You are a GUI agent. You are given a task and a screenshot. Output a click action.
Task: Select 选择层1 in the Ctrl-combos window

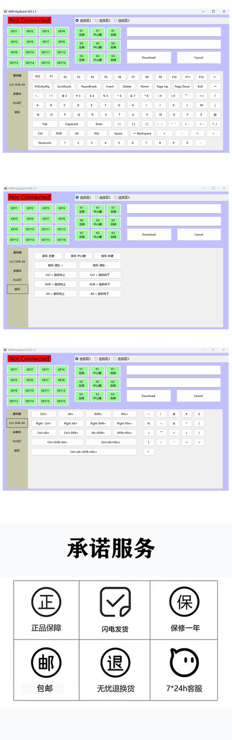click(x=83, y=359)
